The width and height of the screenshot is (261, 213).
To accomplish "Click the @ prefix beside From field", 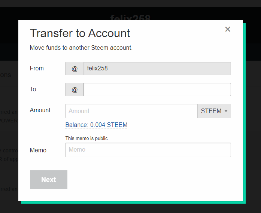I will pyautogui.click(x=75, y=69).
